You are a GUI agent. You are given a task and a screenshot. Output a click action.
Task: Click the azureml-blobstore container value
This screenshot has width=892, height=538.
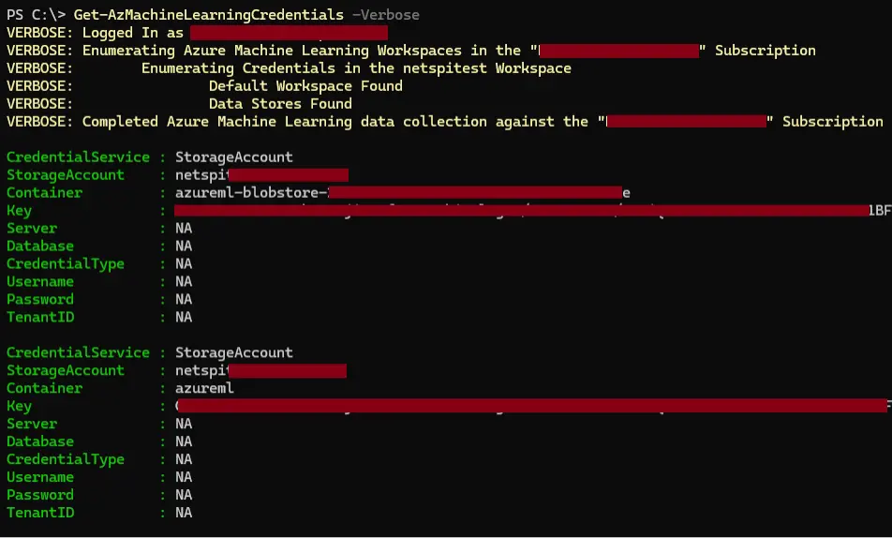[x=403, y=192]
